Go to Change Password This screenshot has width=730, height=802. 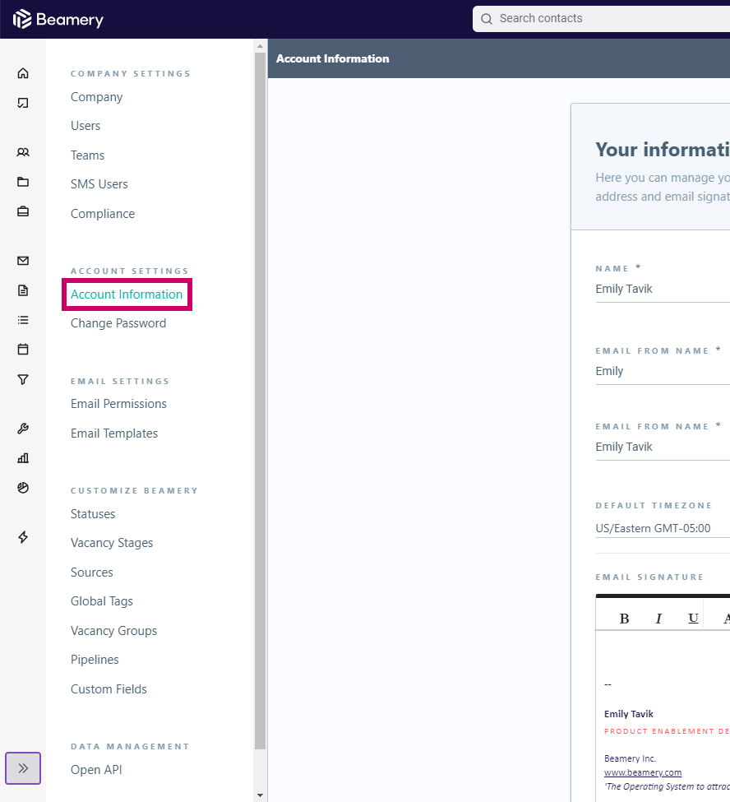coord(118,323)
